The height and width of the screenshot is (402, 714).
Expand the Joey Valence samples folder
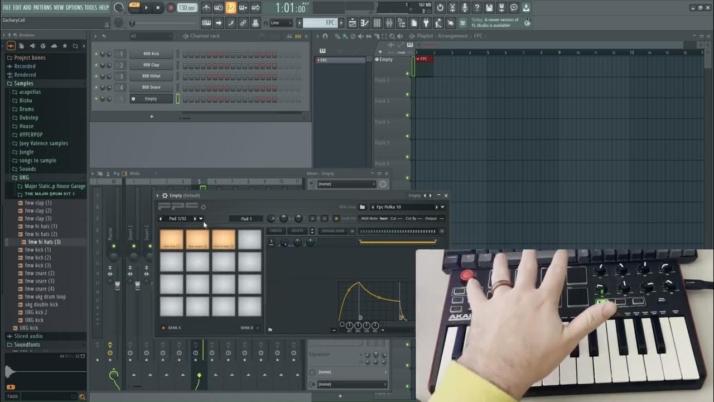tap(44, 143)
